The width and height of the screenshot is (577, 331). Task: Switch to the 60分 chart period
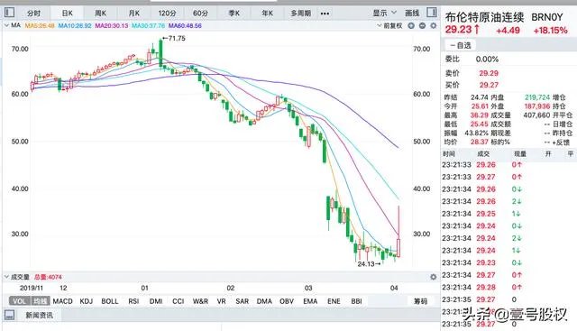[x=200, y=14]
